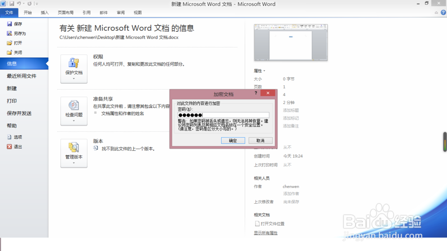Click the 0 字节 size value
This screenshot has height=251, width=447.
pyautogui.click(x=288, y=79)
